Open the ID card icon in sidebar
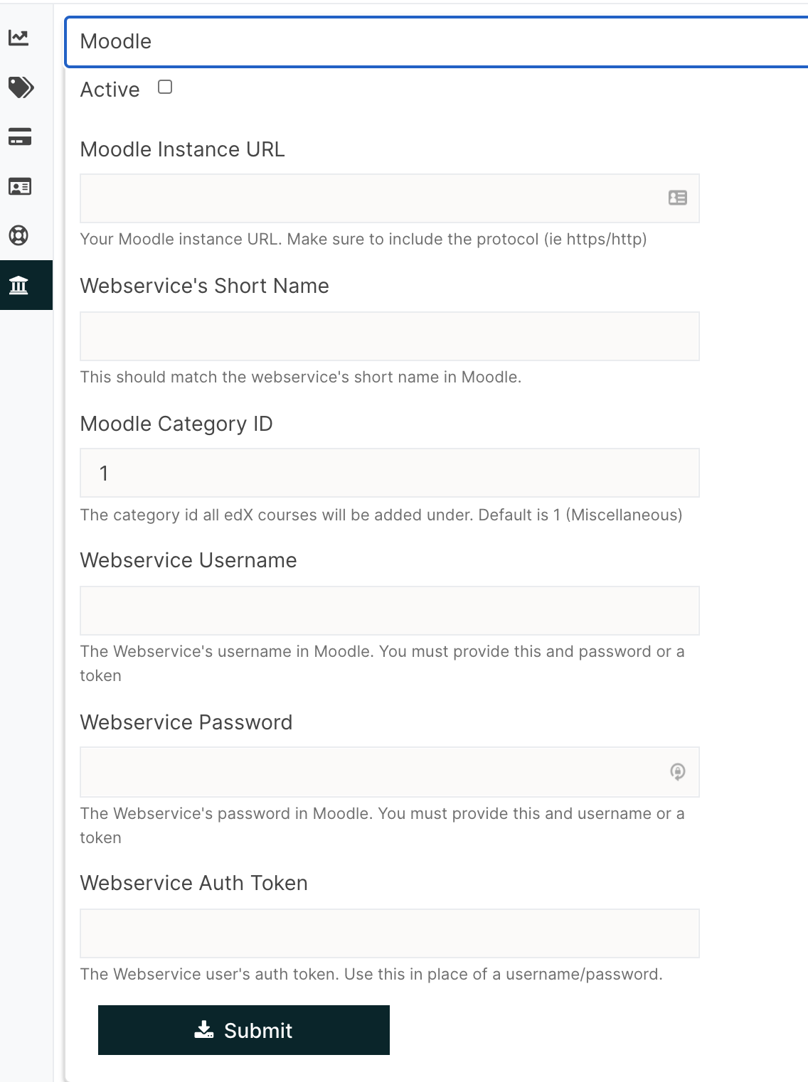The height and width of the screenshot is (1082, 808). point(19,187)
